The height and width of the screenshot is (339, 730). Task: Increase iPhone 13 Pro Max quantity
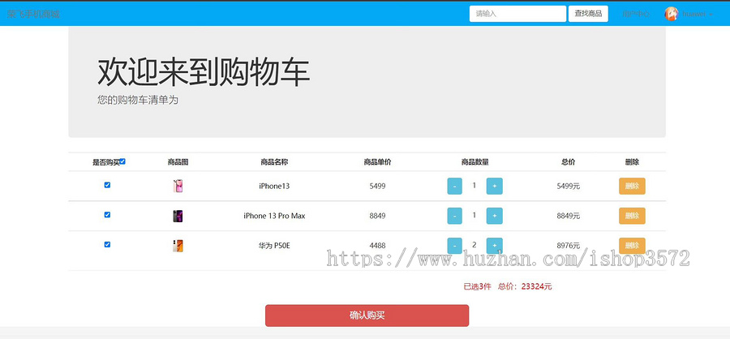click(x=495, y=216)
